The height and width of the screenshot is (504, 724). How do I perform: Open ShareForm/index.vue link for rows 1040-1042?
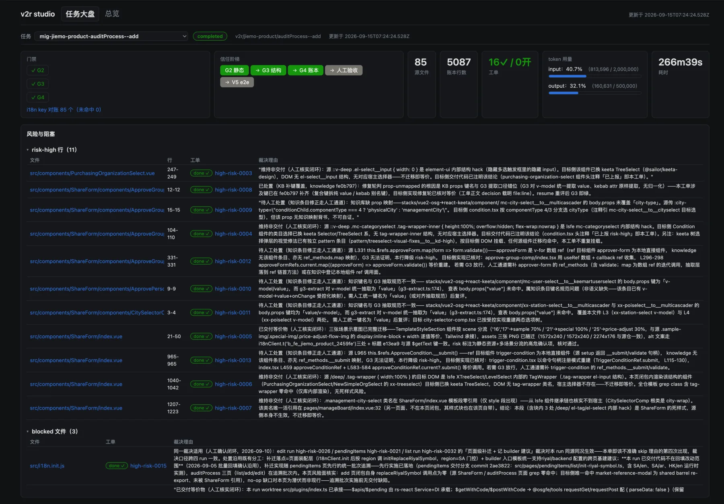pyautogui.click(x=76, y=384)
